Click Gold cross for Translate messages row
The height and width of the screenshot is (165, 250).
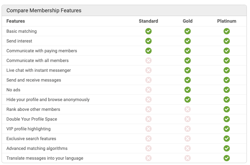[188, 158]
